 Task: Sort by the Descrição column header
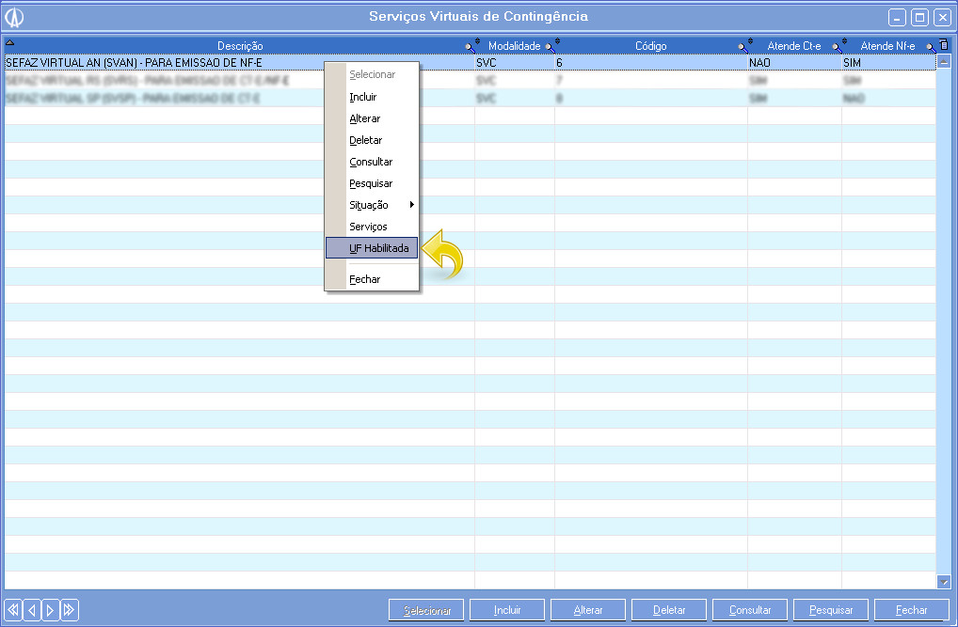point(240,46)
